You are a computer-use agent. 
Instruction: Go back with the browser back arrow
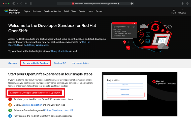[x=21, y=4]
